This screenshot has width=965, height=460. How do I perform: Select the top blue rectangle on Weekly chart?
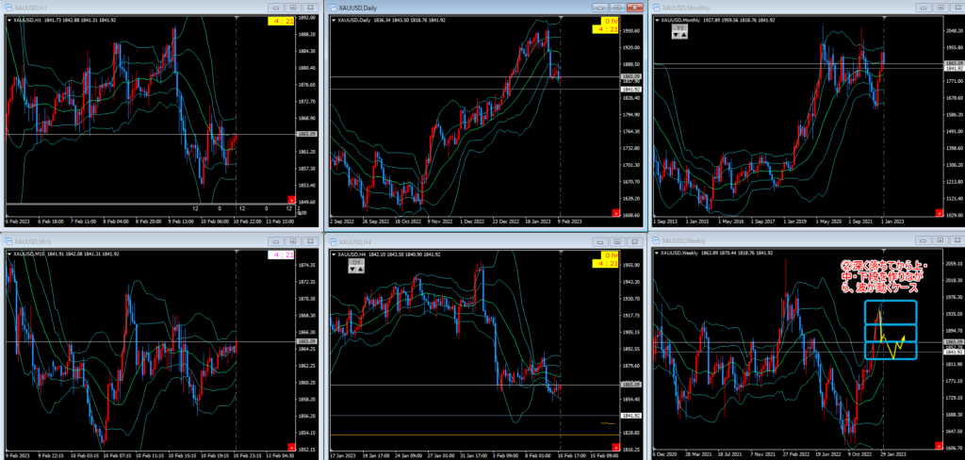891,312
